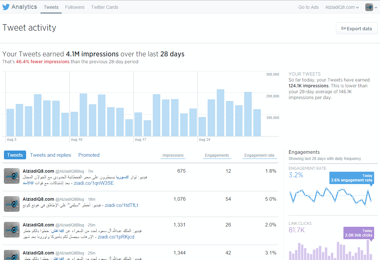The width and height of the screenshot is (380, 260).
Task: Click the avatar of the 7m tweet
Action: 12,176
